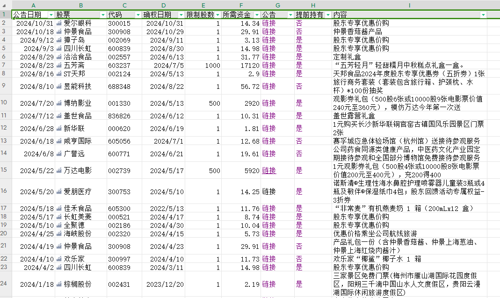The image size is (500, 298).
Task: Open the 链接 link for 万达电影
Action: click(269, 170)
